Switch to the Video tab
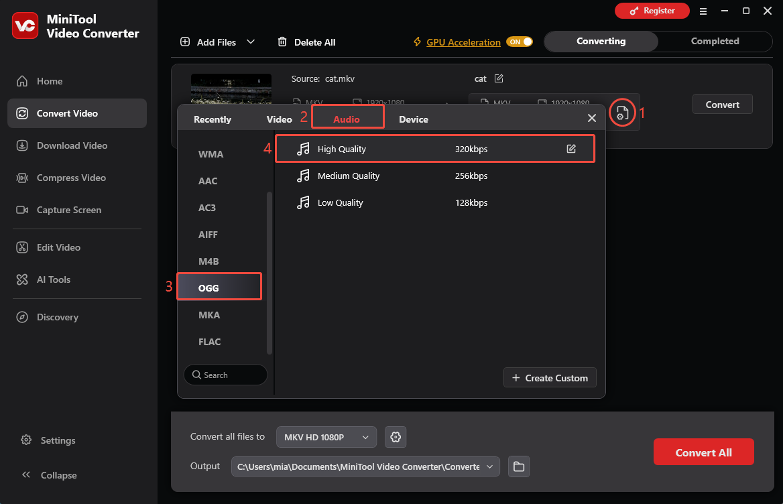Viewport: 783px width, 504px height. (x=279, y=119)
